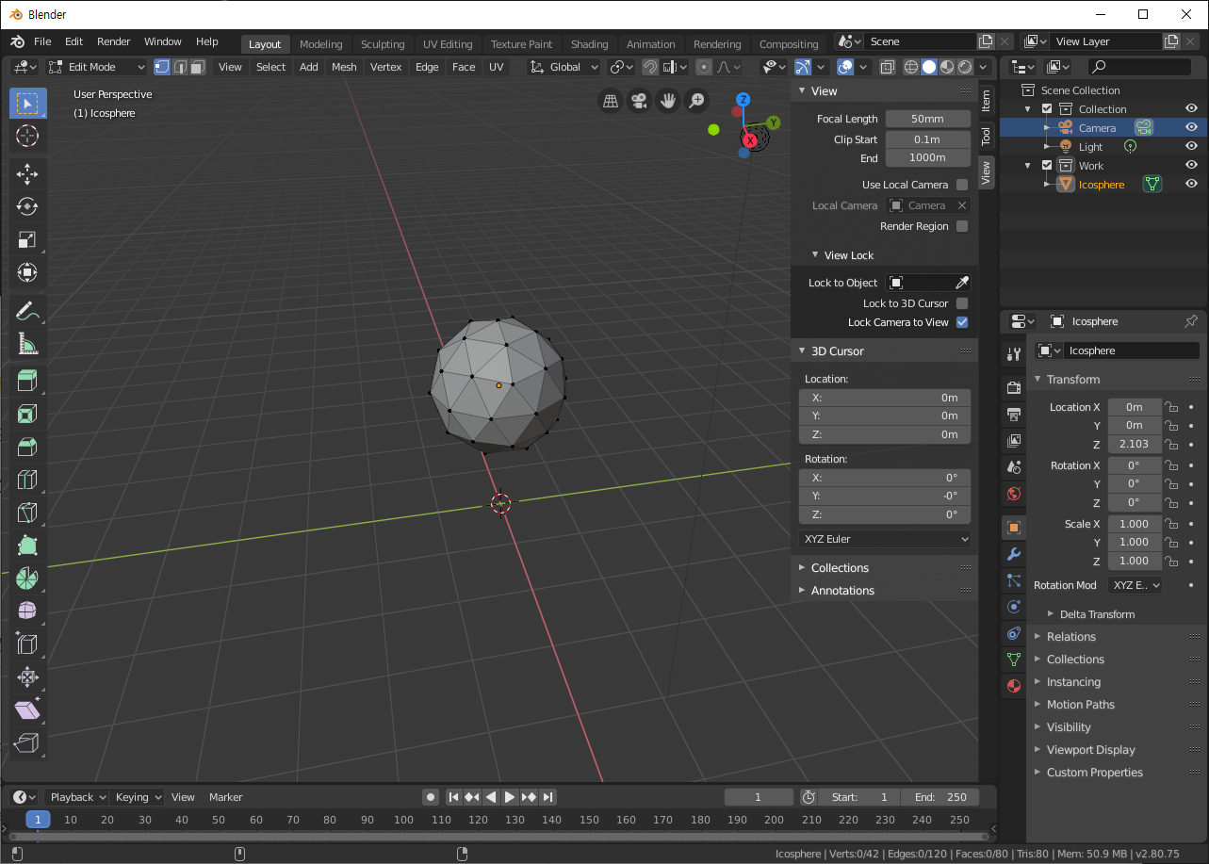Pin the Icosphere properties panel

(1191, 321)
